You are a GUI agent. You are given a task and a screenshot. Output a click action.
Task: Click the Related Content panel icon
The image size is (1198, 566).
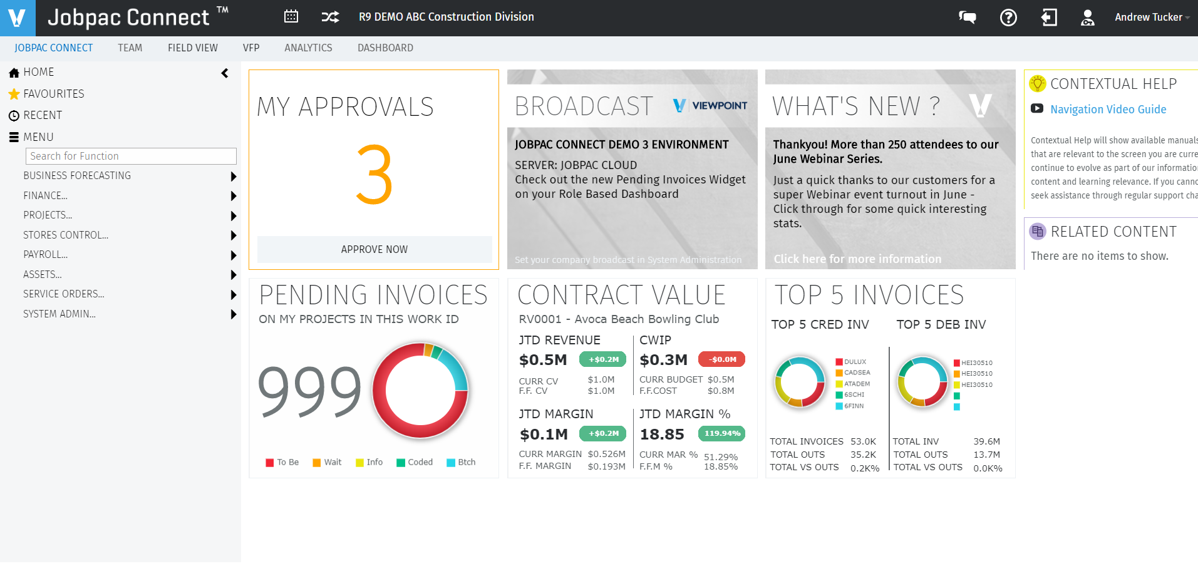(x=1037, y=231)
